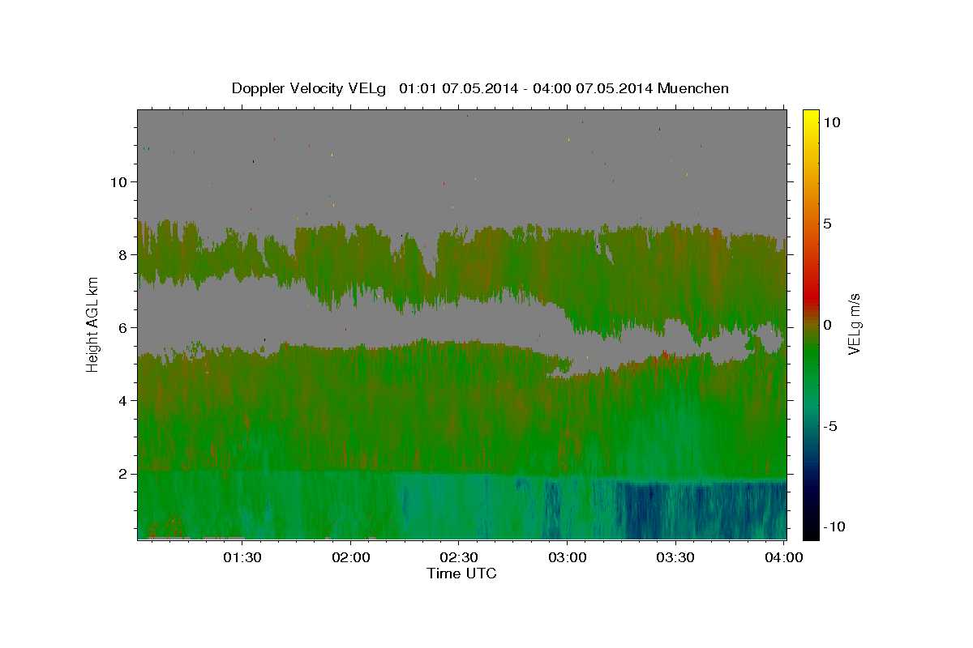Click the height axis label '2'
The height and width of the screenshot is (648, 973).
click(123, 473)
